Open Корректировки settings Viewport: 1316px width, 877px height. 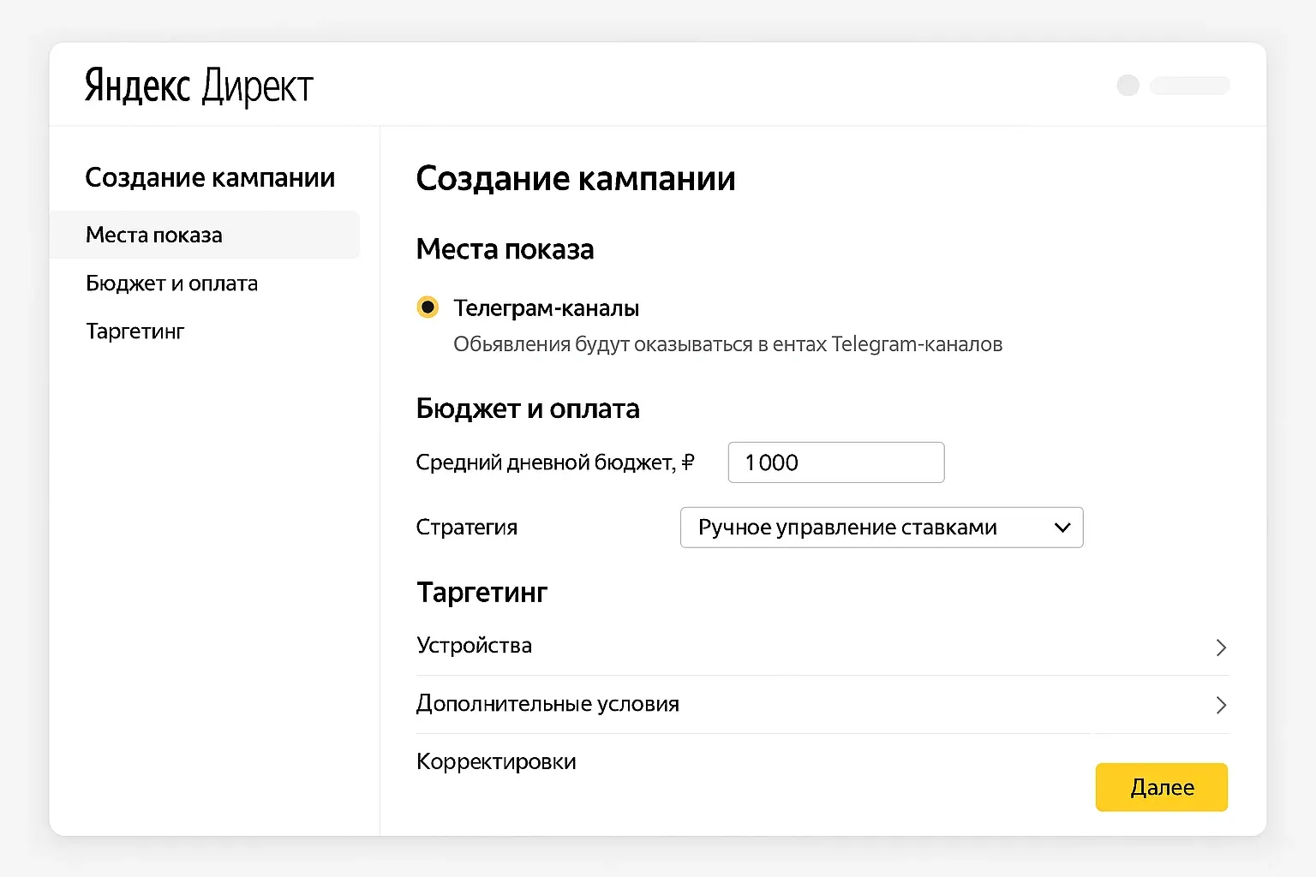(x=495, y=761)
